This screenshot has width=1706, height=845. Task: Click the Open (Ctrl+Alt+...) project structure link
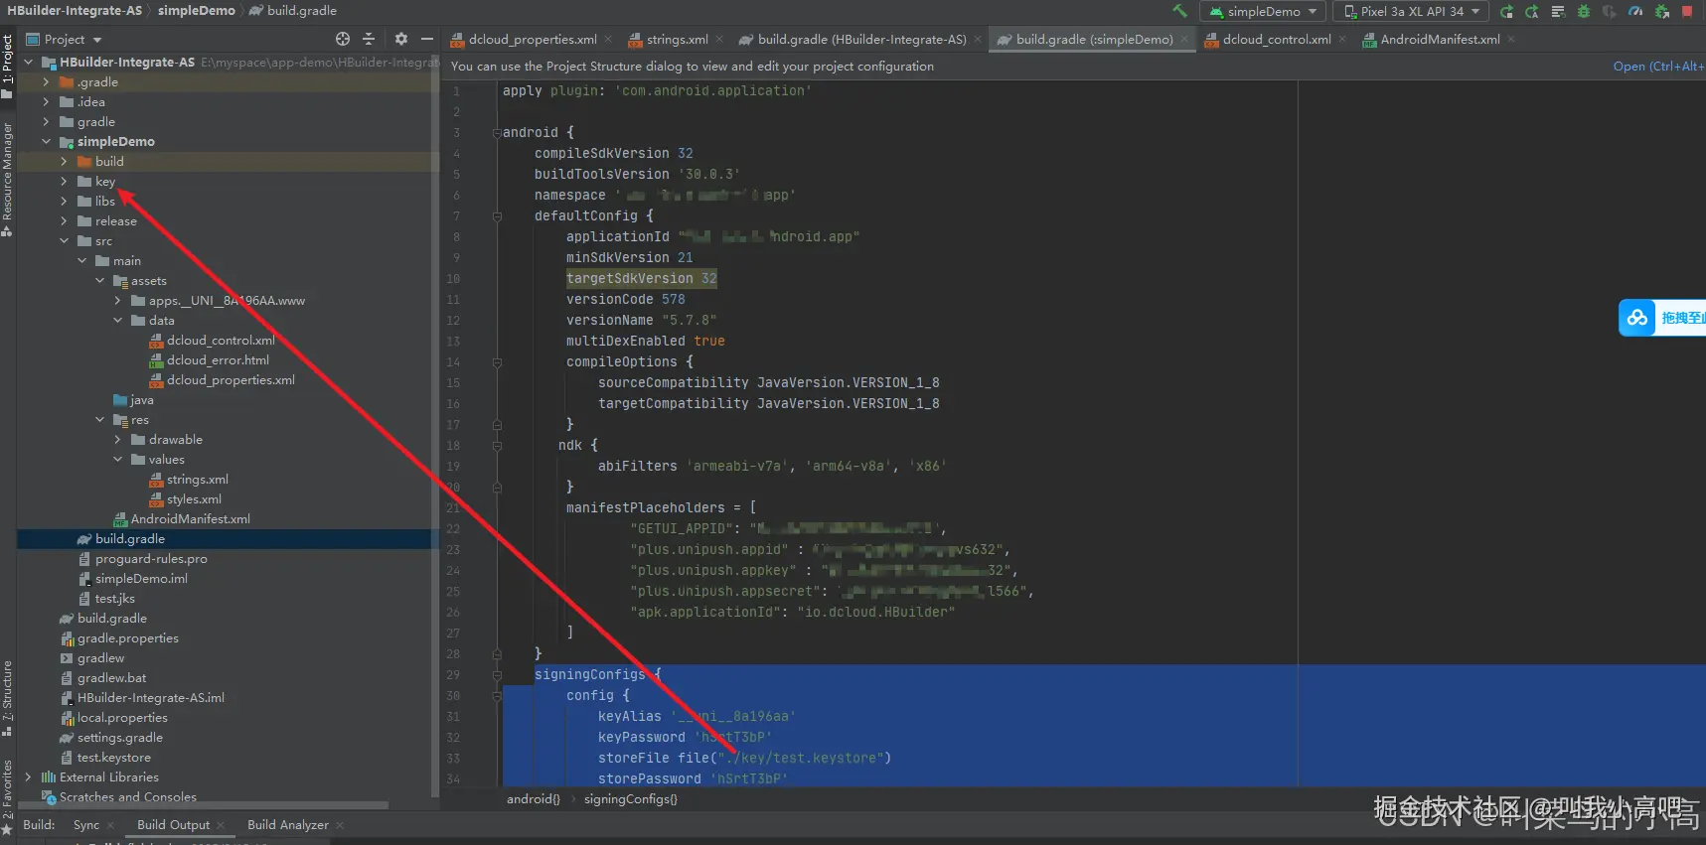1658,67
